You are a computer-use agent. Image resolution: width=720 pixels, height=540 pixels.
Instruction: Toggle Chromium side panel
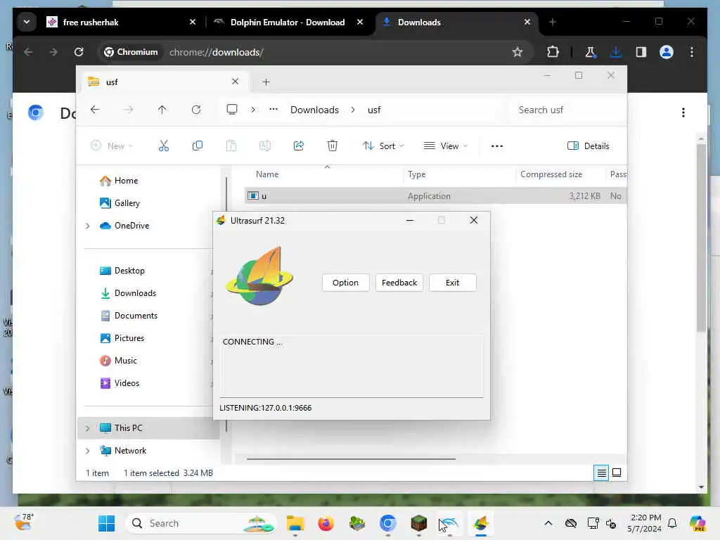[641, 52]
